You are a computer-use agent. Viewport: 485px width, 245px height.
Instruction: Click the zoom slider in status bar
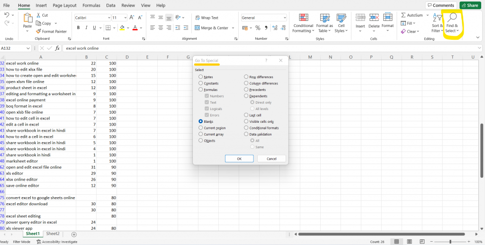pyautogui.click(x=450, y=242)
